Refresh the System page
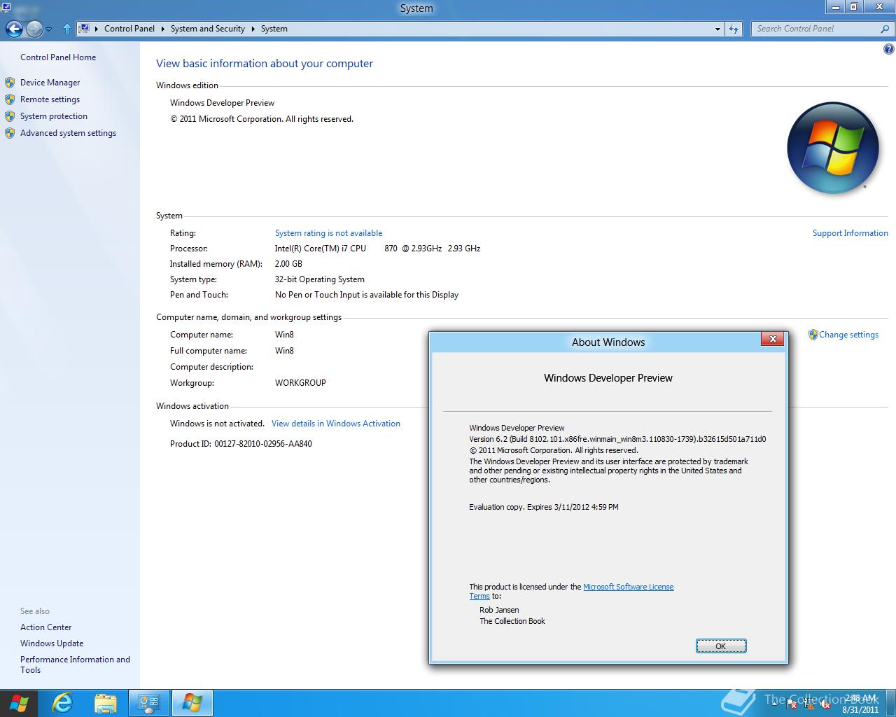The height and width of the screenshot is (717, 896). [734, 29]
